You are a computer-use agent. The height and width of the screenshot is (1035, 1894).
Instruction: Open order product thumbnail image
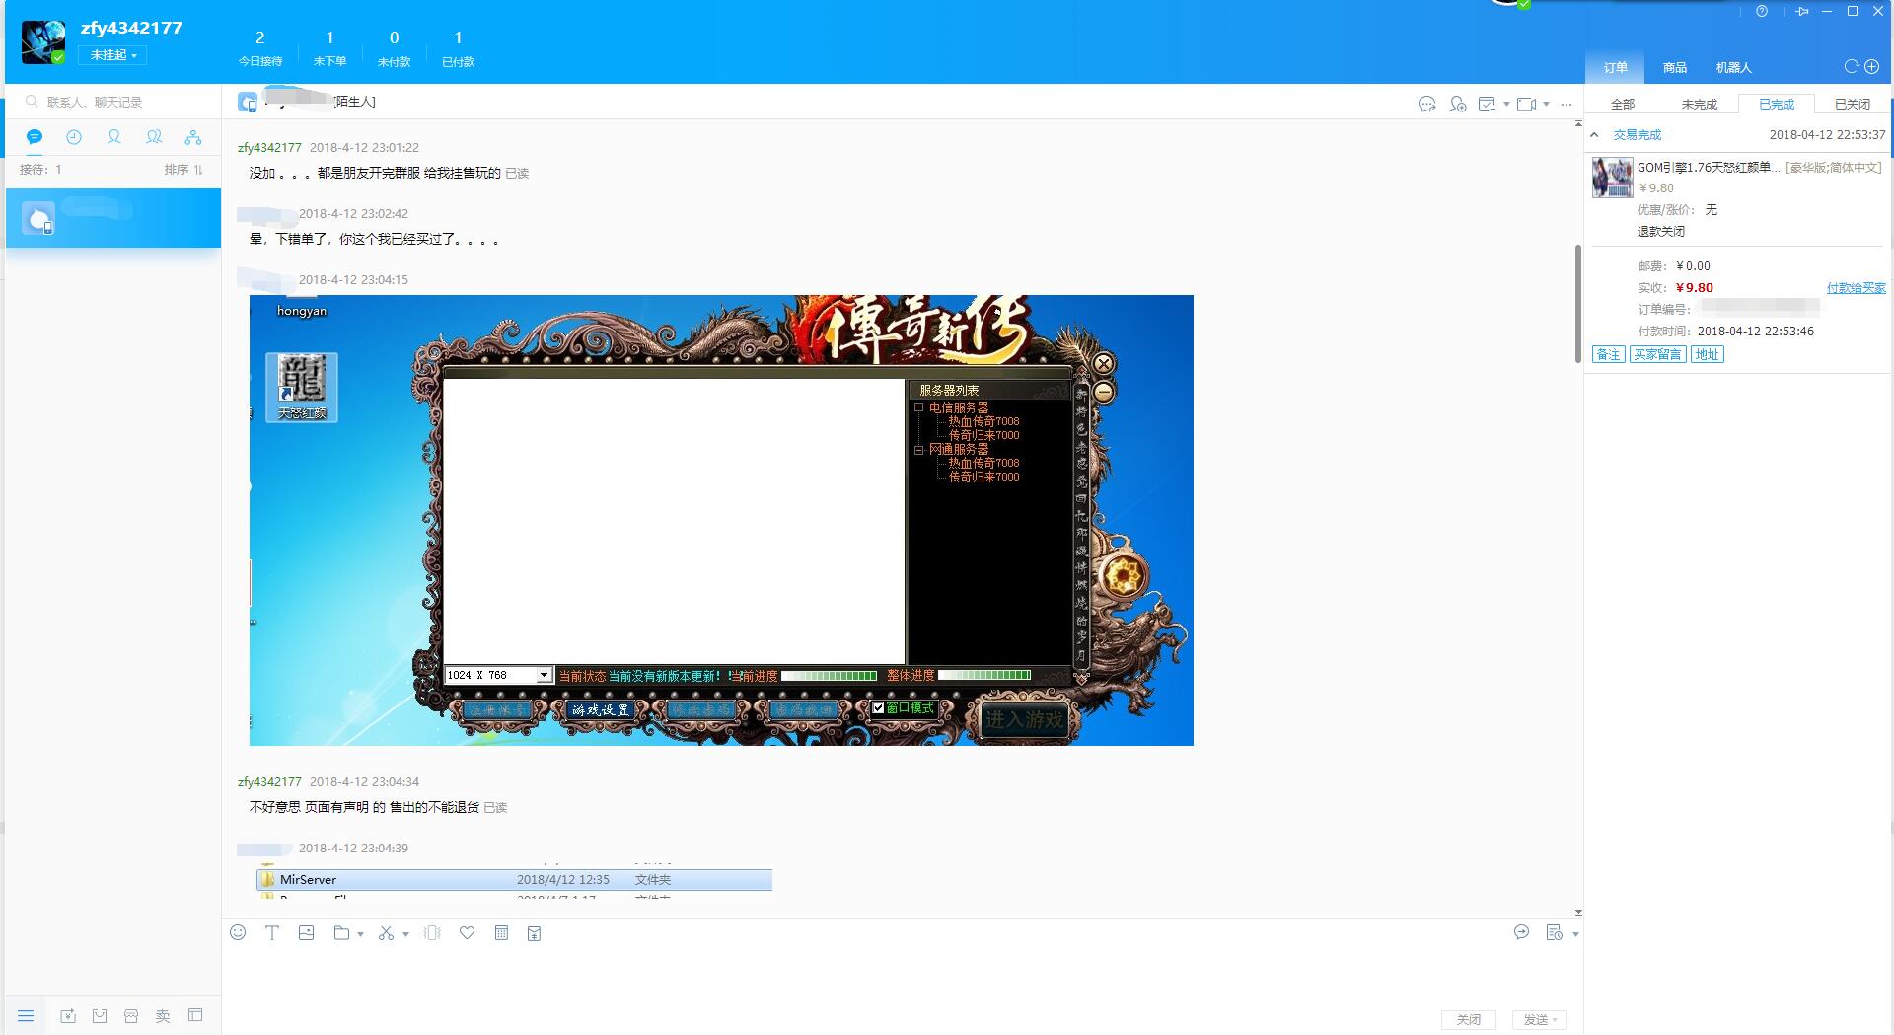(1612, 178)
